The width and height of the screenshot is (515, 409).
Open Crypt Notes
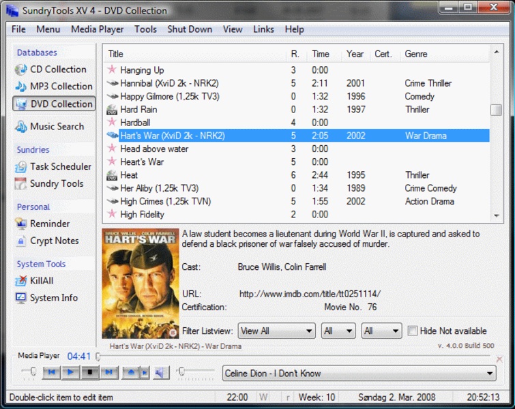47,241
